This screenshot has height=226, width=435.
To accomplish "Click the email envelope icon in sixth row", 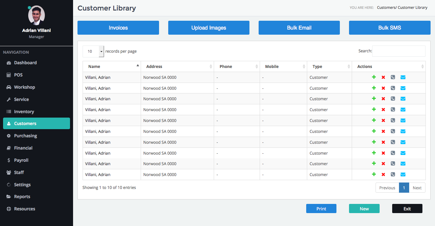I will 403,132.
